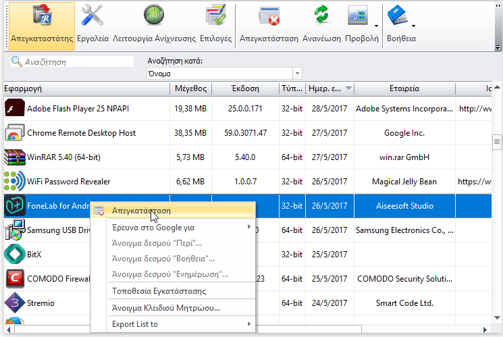The image size is (503, 337).
Task: Choose Απεγκατάσταση in the context menu
Action: point(174,211)
